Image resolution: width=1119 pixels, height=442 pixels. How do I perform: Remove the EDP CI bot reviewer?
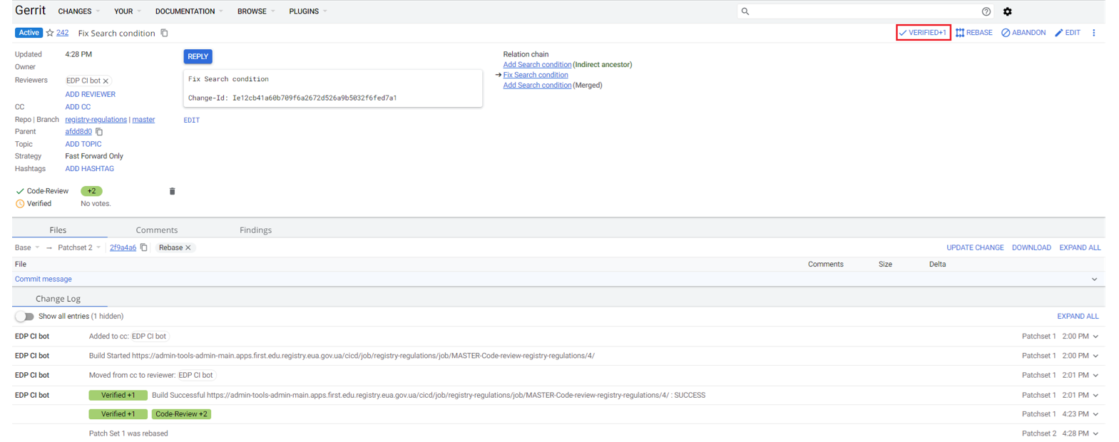pyautogui.click(x=106, y=81)
